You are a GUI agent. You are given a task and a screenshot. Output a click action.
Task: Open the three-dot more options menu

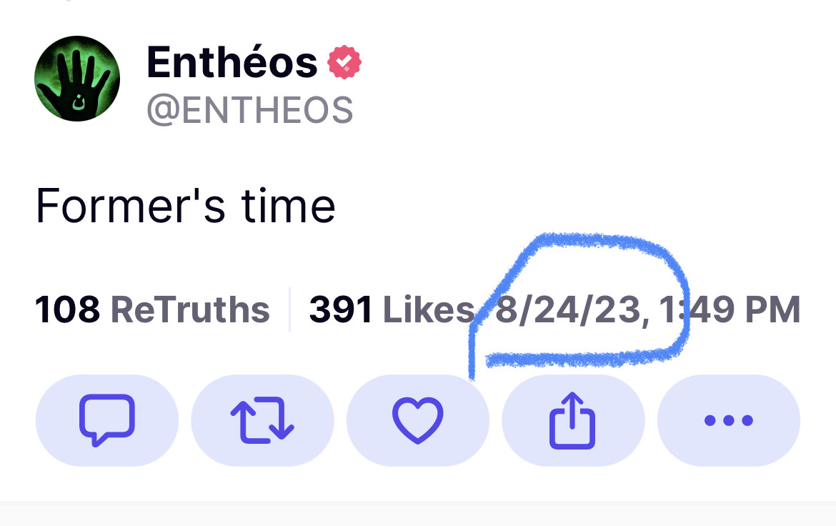[728, 420]
